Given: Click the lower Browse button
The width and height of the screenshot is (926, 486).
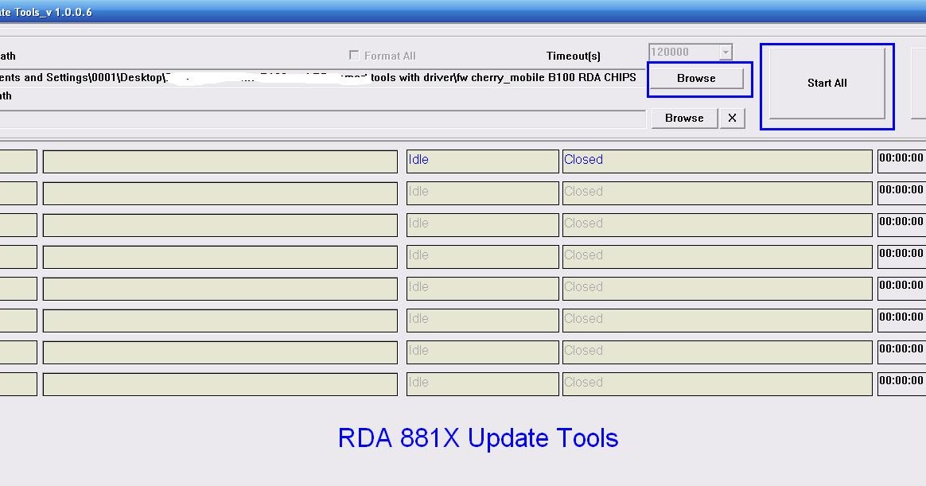Looking at the screenshot, I should click(x=683, y=117).
